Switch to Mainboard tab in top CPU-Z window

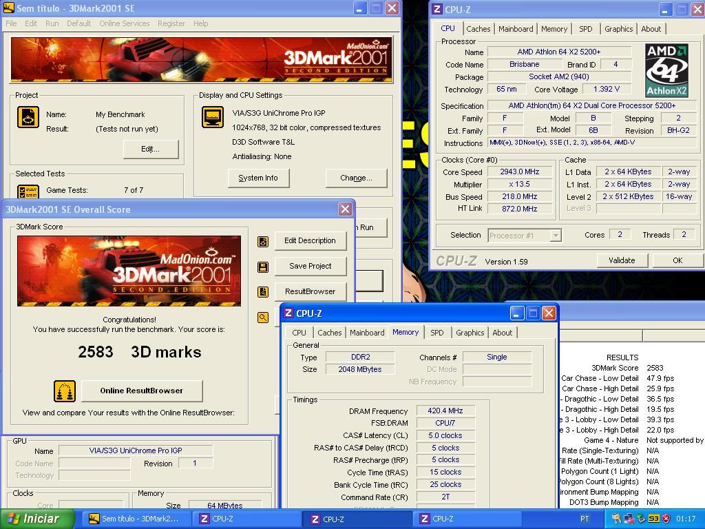click(x=516, y=29)
